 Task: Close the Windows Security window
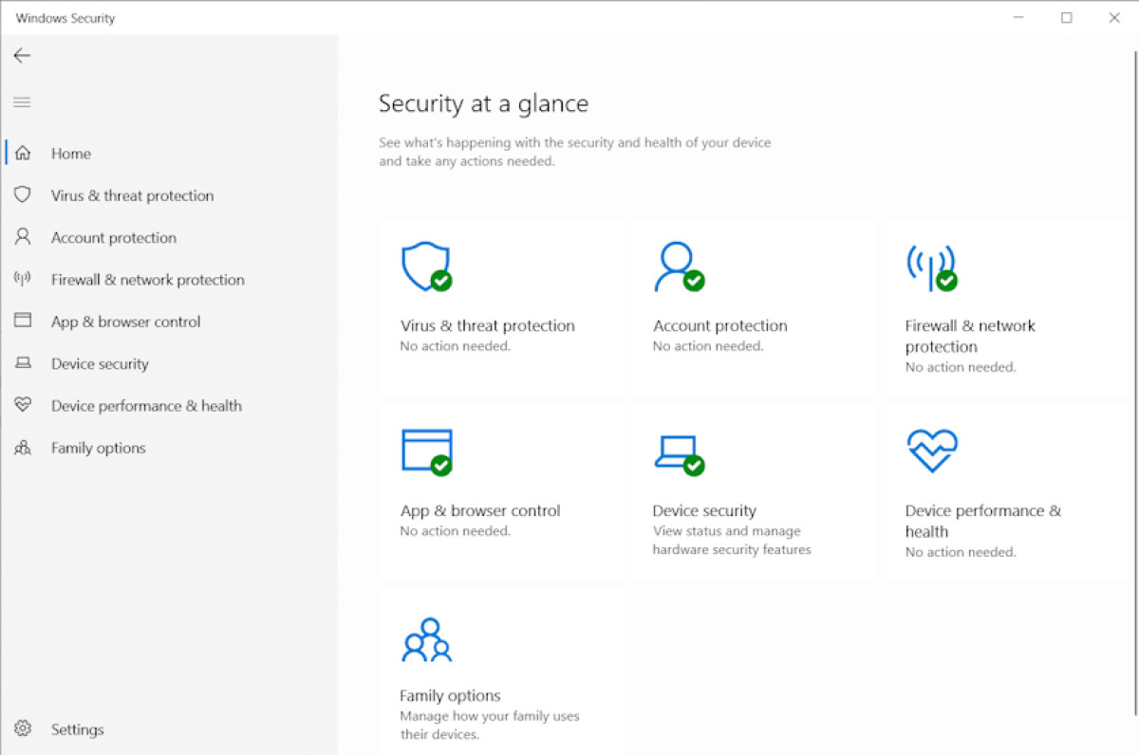pos(1114,17)
